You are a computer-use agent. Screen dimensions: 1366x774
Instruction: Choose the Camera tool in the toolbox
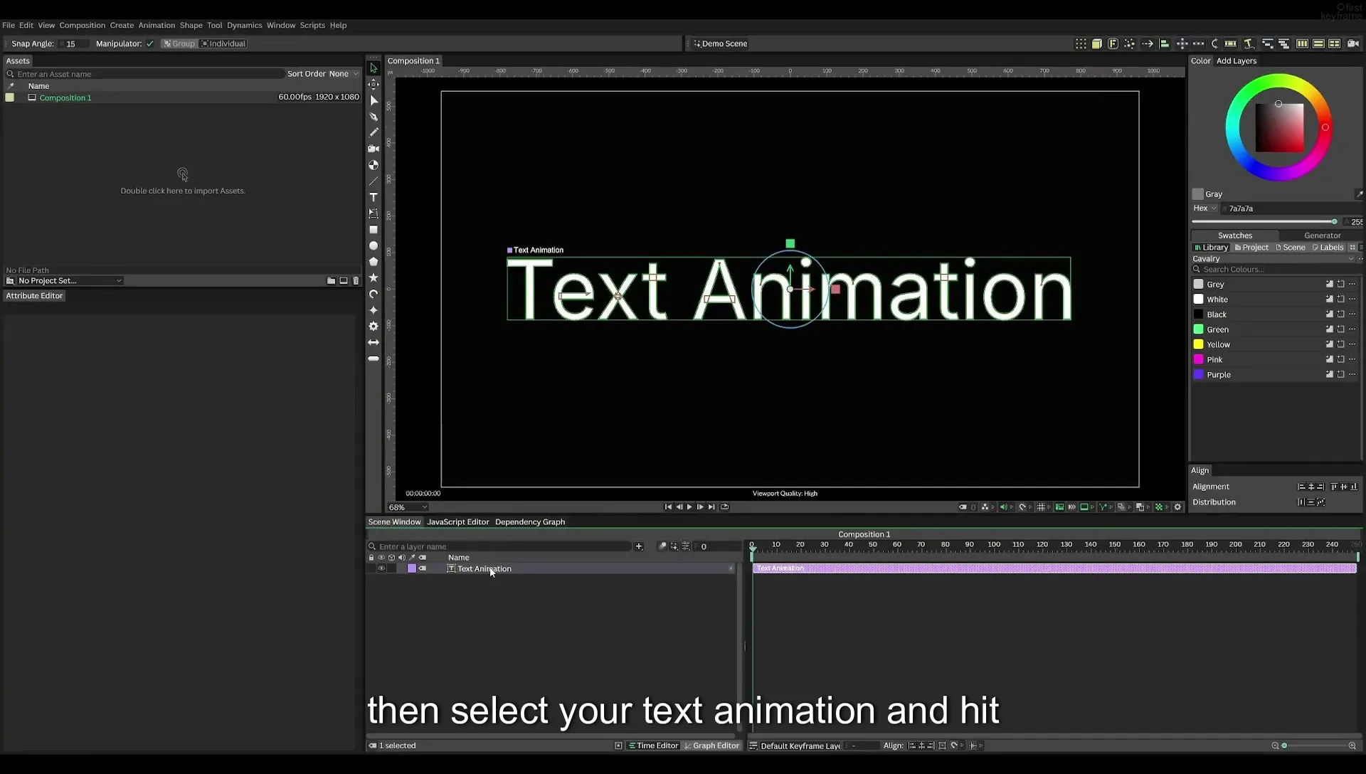pyautogui.click(x=374, y=149)
